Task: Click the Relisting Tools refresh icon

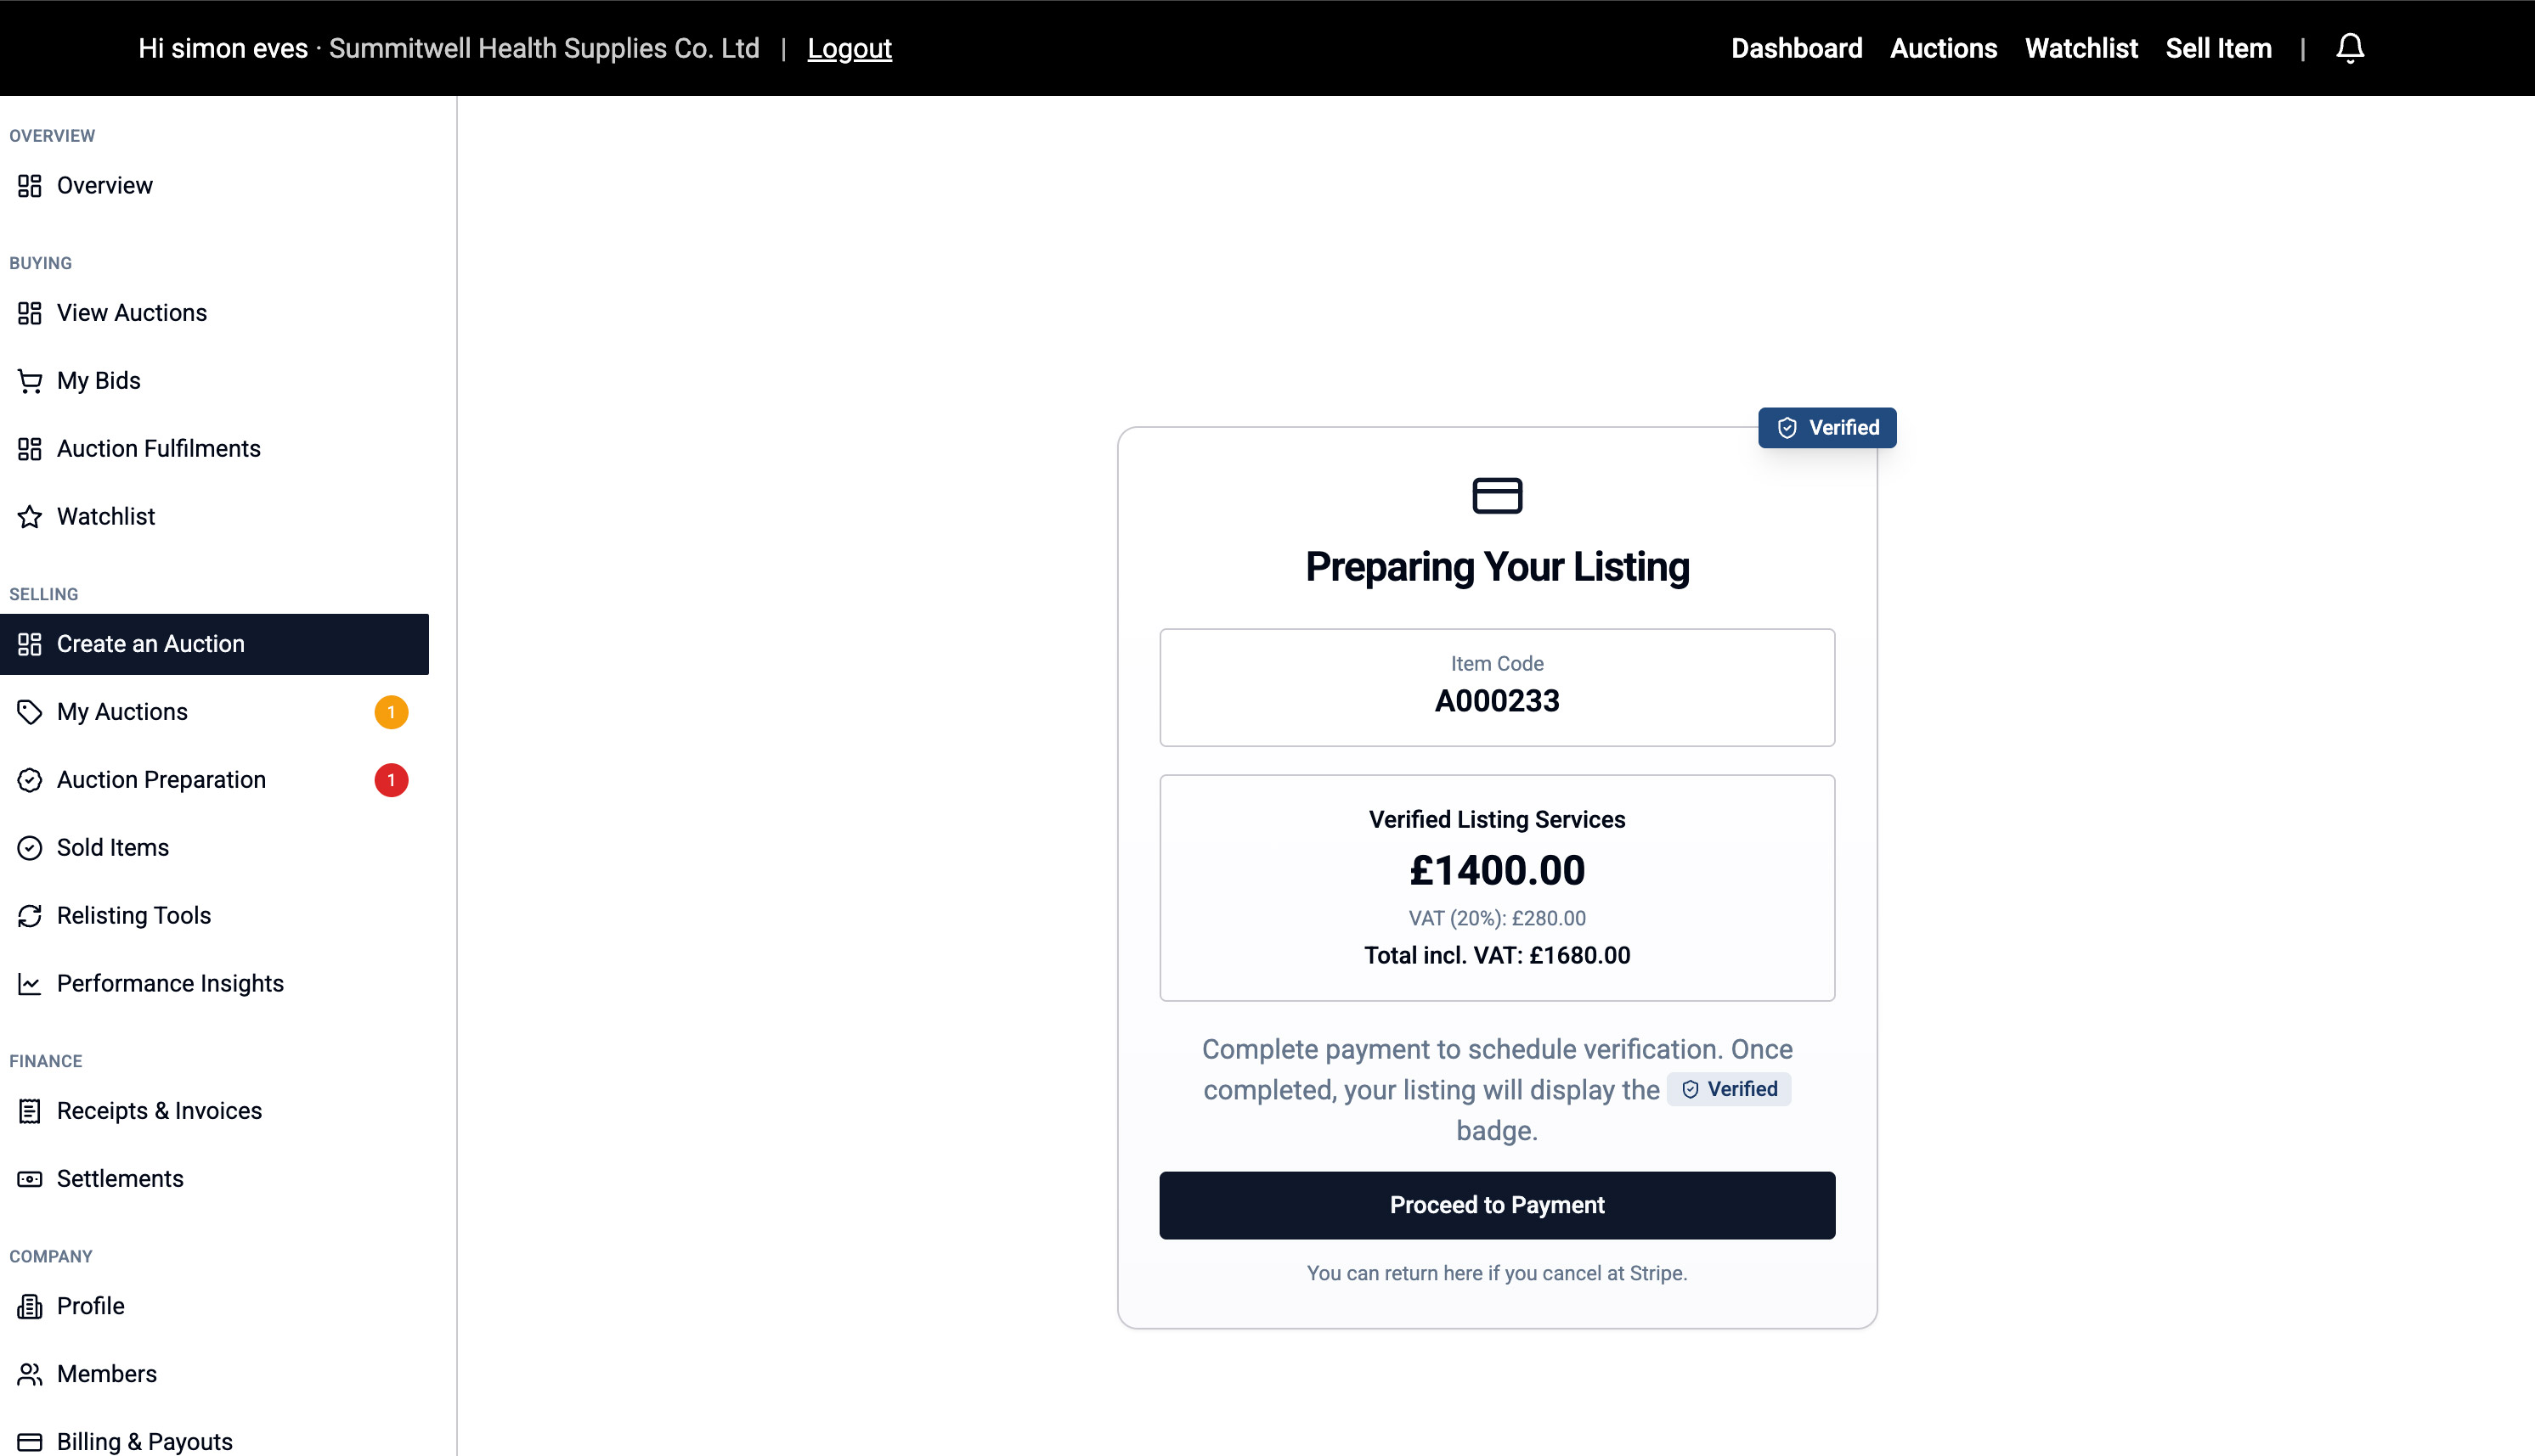Action: [30, 916]
